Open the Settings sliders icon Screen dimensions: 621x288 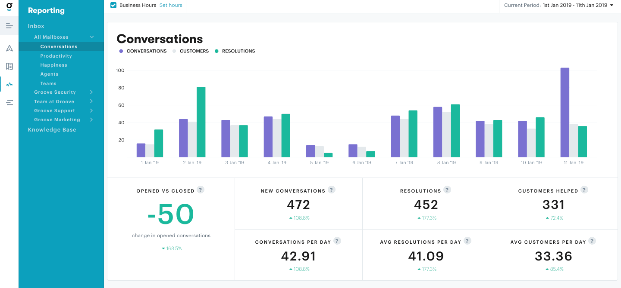tap(9, 102)
